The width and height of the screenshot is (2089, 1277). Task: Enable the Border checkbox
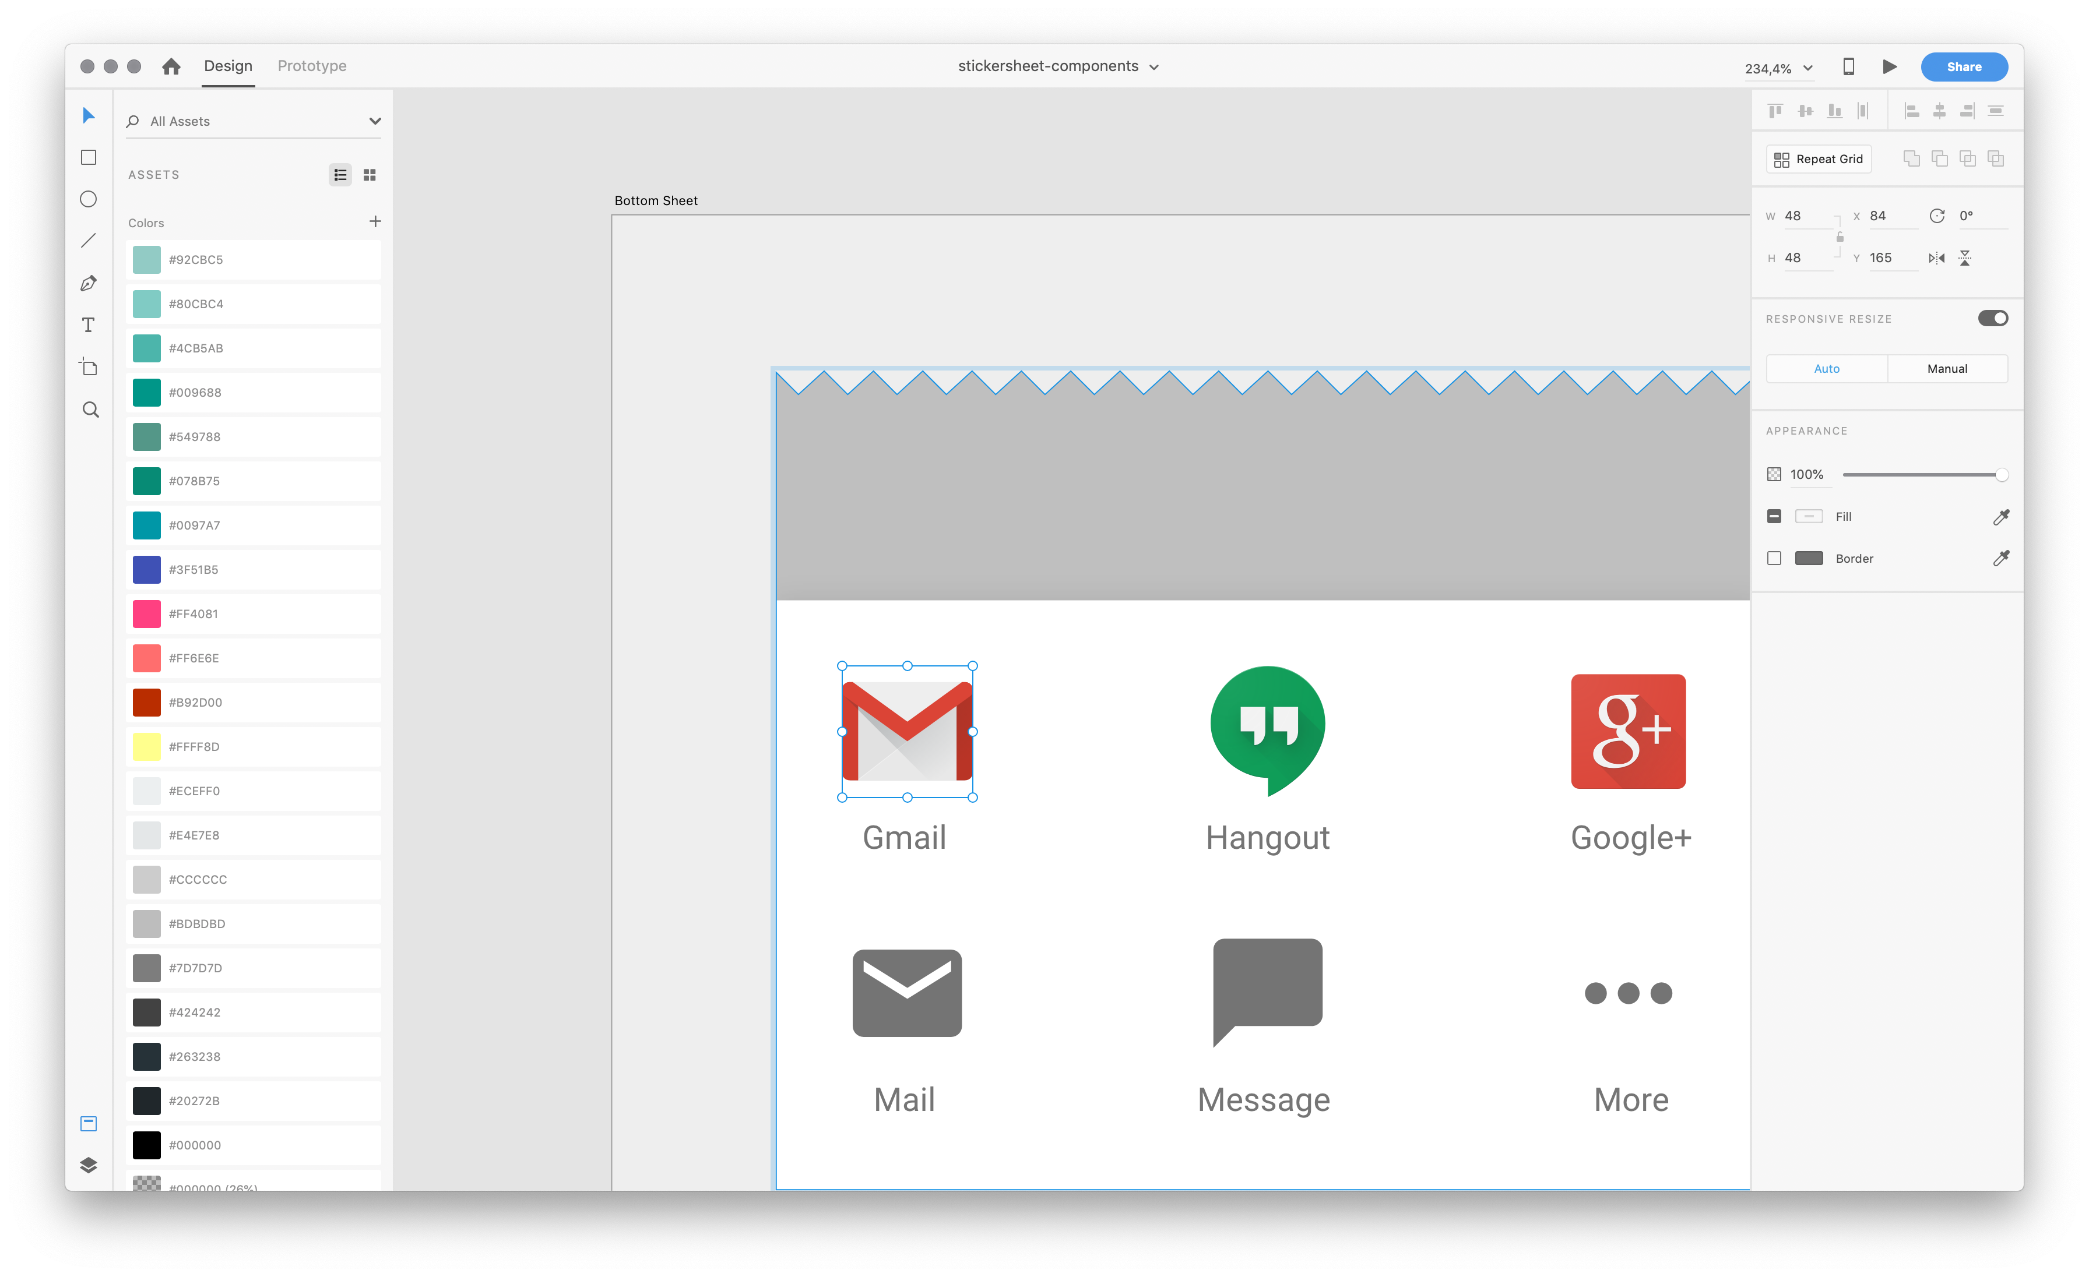1774,559
